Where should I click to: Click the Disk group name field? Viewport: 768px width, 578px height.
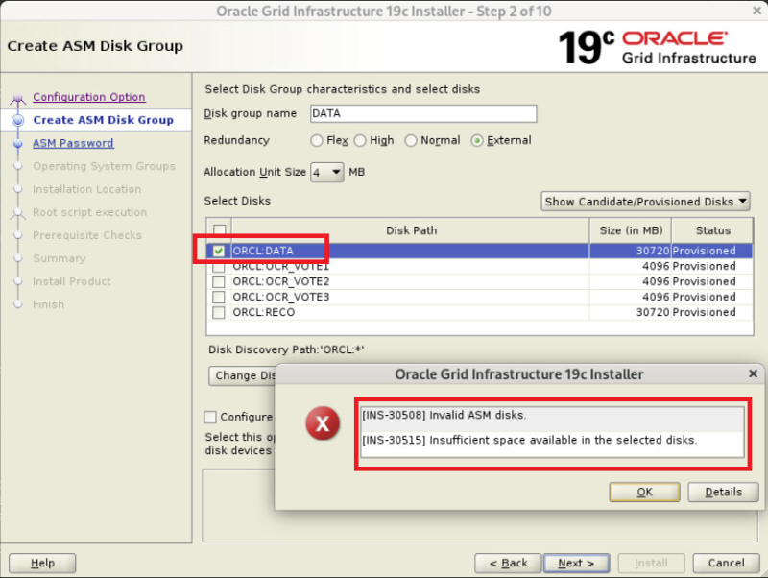(x=423, y=113)
